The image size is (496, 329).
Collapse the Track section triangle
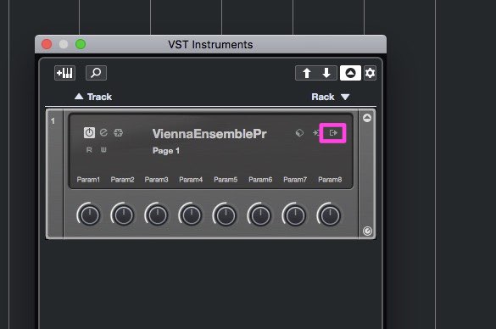pos(79,97)
